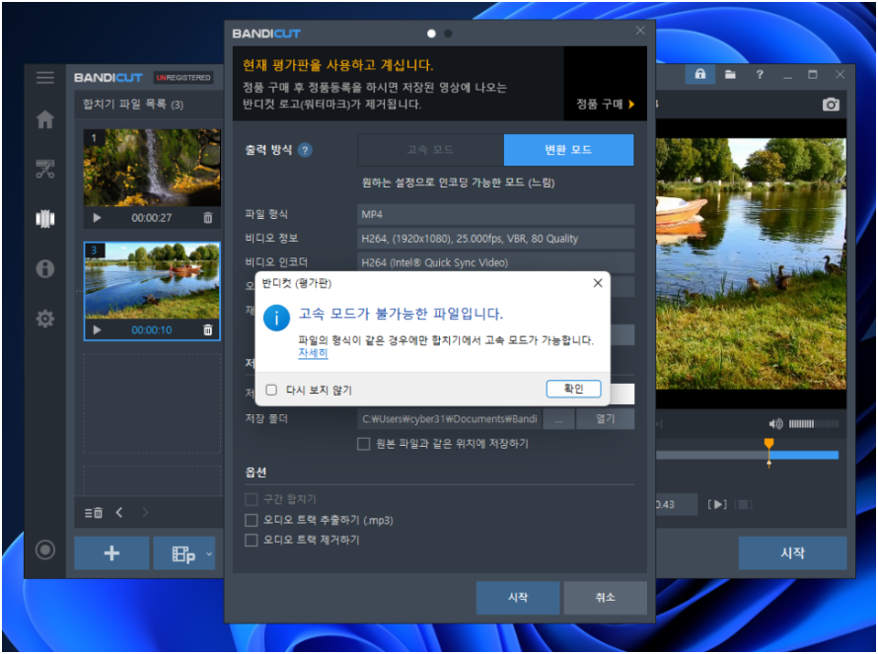Click Start button in main Bandicut window
Screen dimensions: 878x654
coord(792,553)
